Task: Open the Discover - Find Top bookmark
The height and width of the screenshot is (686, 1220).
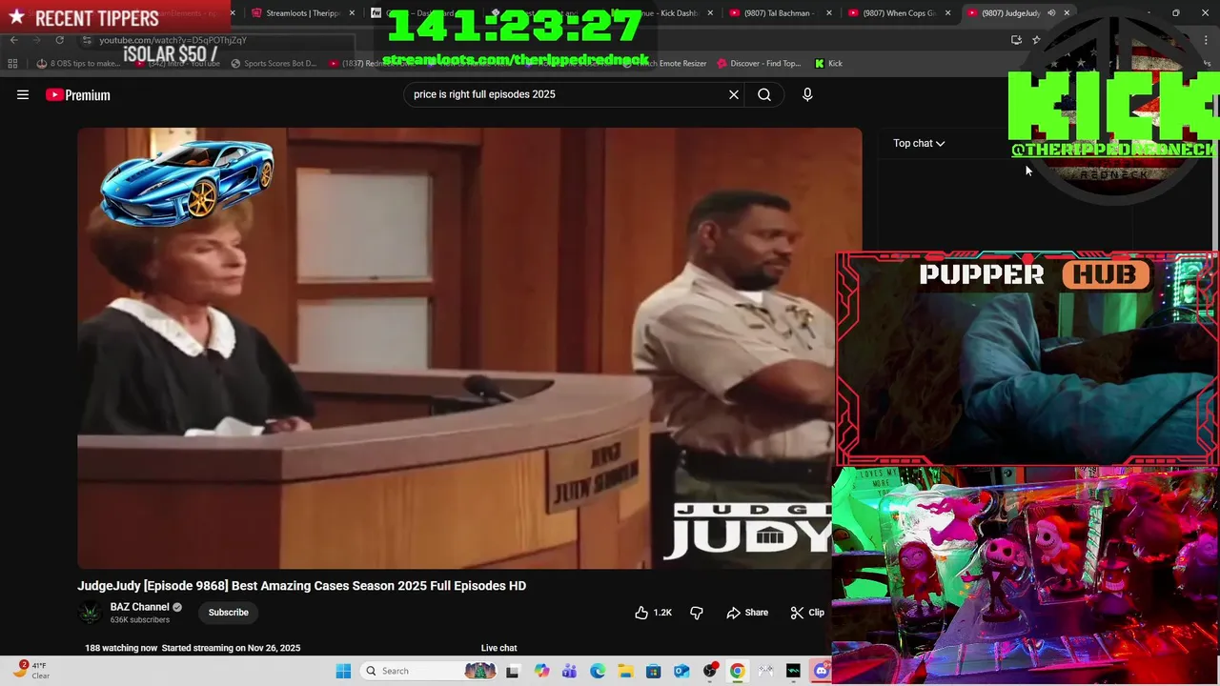Action: pyautogui.click(x=759, y=63)
